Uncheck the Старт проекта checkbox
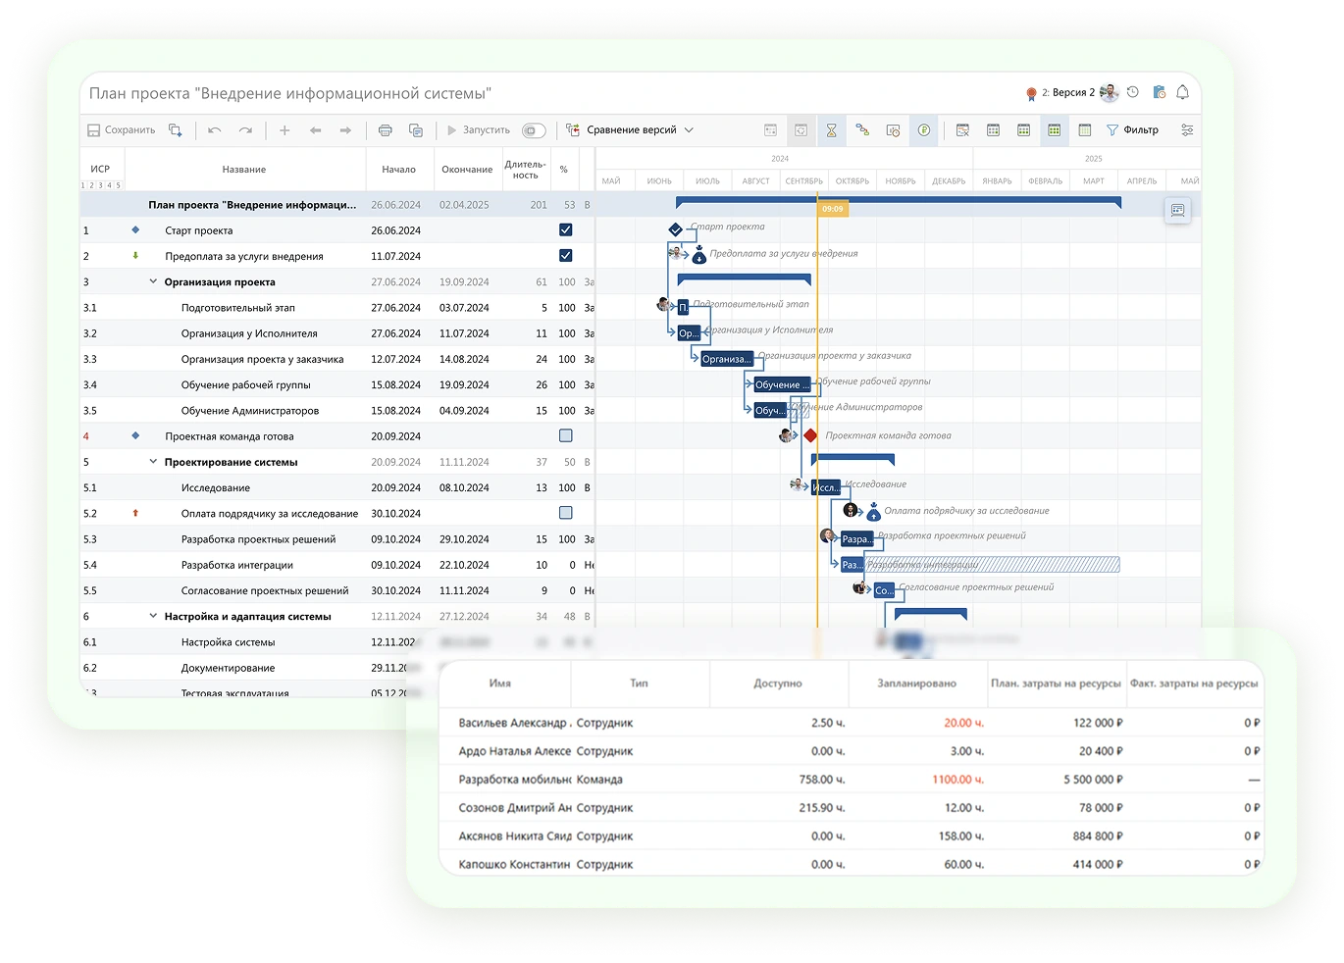Image resolution: width=1344 pixels, height=963 pixels. (565, 230)
